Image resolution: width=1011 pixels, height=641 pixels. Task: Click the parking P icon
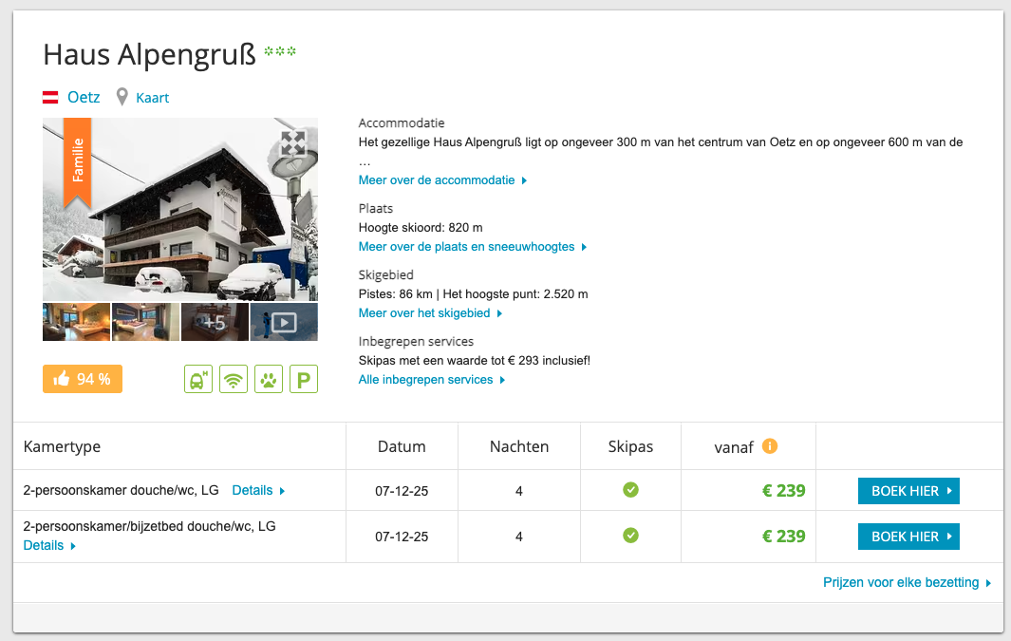(x=304, y=379)
